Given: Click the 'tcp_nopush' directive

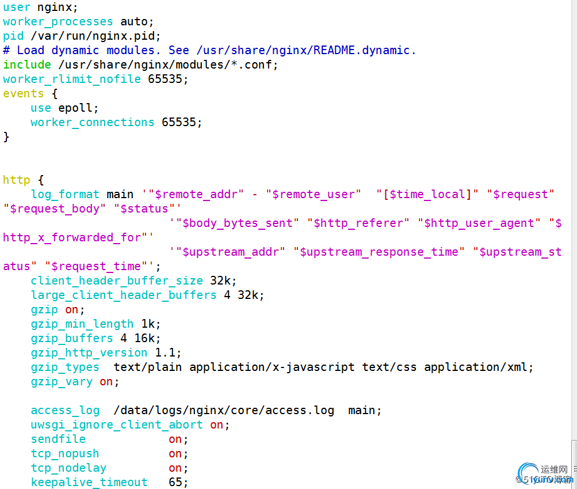Looking at the screenshot, I should (x=65, y=453).
